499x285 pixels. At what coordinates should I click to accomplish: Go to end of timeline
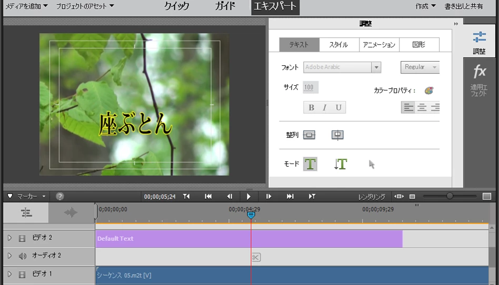click(x=290, y=197)
